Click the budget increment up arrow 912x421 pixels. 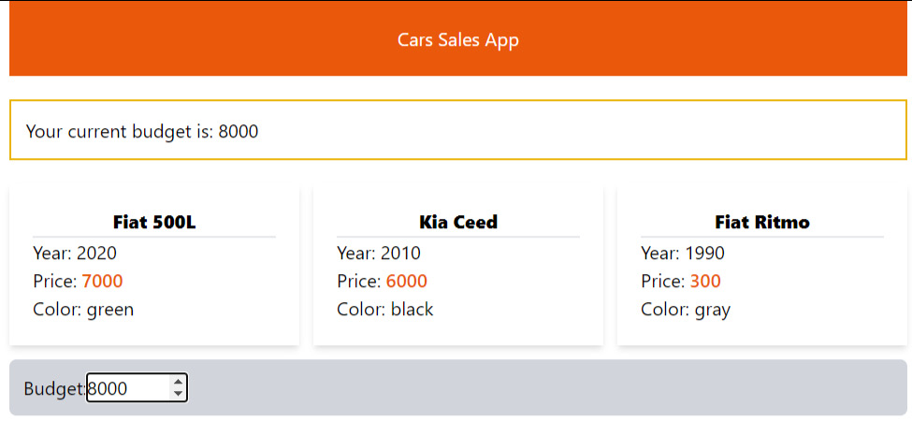pos(178,382)
